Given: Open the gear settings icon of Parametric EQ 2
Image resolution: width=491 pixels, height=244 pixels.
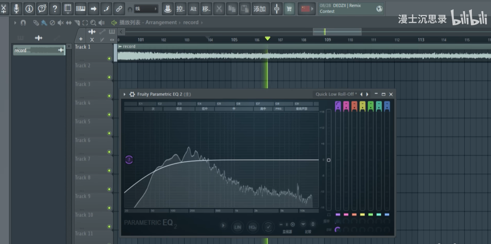Looking at the screenshot, I should pyautogui.click(x=132, y=94).
